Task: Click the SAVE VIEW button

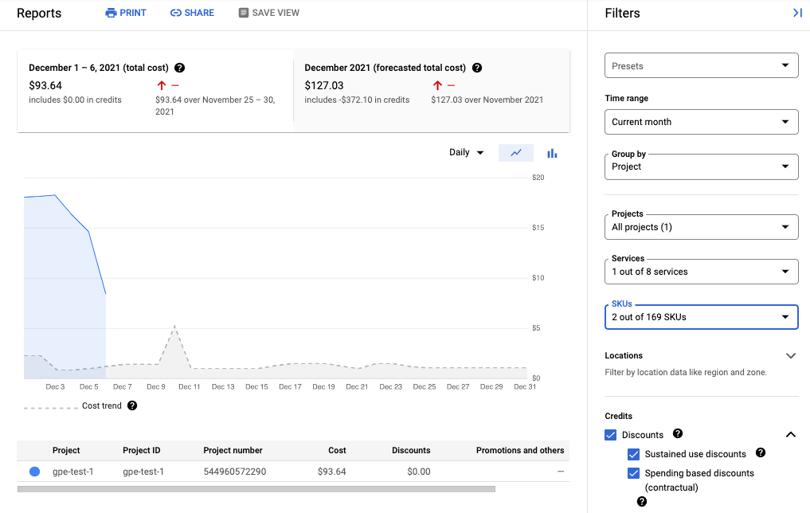Action: point(268,12)
